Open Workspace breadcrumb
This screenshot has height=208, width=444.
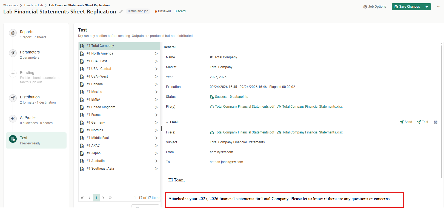click(x=11, y=5)
